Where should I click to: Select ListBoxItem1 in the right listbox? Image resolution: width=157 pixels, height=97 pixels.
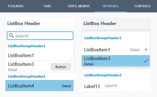(116, 50)
